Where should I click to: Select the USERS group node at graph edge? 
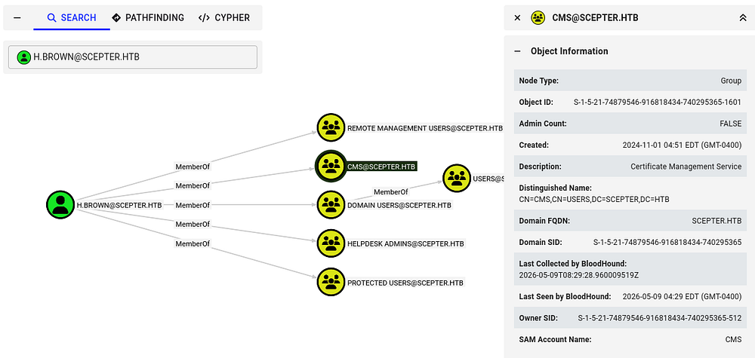(457, 179)
